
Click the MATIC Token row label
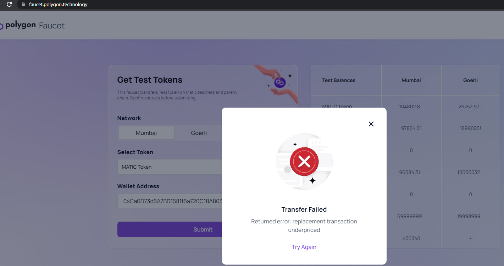pyautogui.click(x=337, y=106)
